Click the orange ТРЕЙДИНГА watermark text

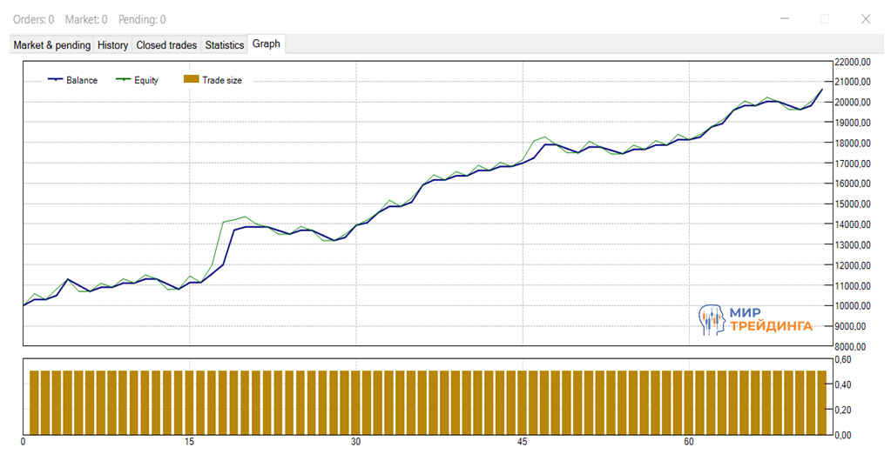(x=771, y=326)
